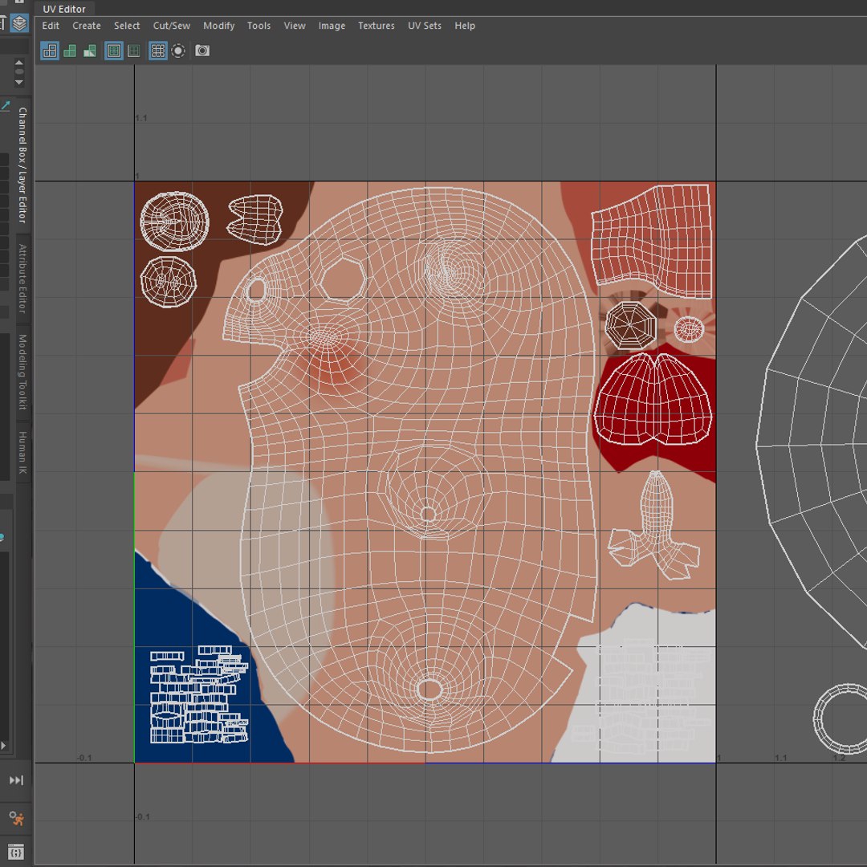Toggle the dimmed image display icon

click(134, 51)
